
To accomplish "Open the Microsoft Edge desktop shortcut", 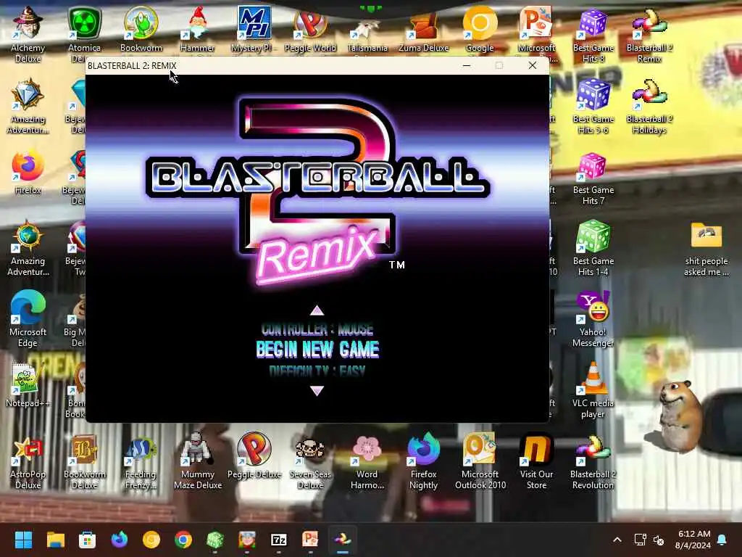I will click(28, 319).
